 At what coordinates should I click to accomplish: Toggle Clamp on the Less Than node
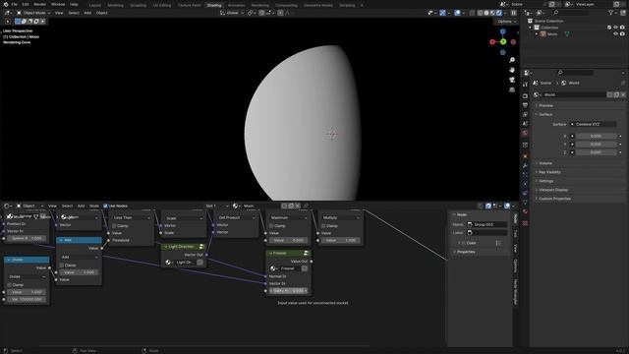pyautogui.click(x=114, y=226)
